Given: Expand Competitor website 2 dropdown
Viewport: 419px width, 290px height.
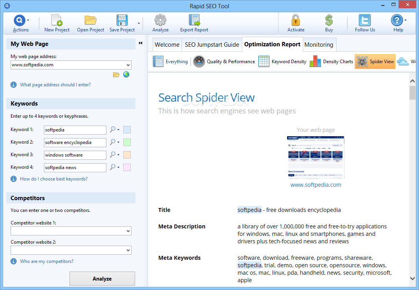Looking at the screenshot, I should tap(128, 250).
